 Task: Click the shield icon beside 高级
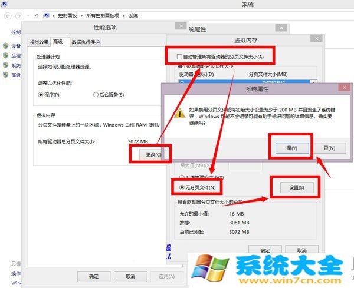(x=5, y=75)
